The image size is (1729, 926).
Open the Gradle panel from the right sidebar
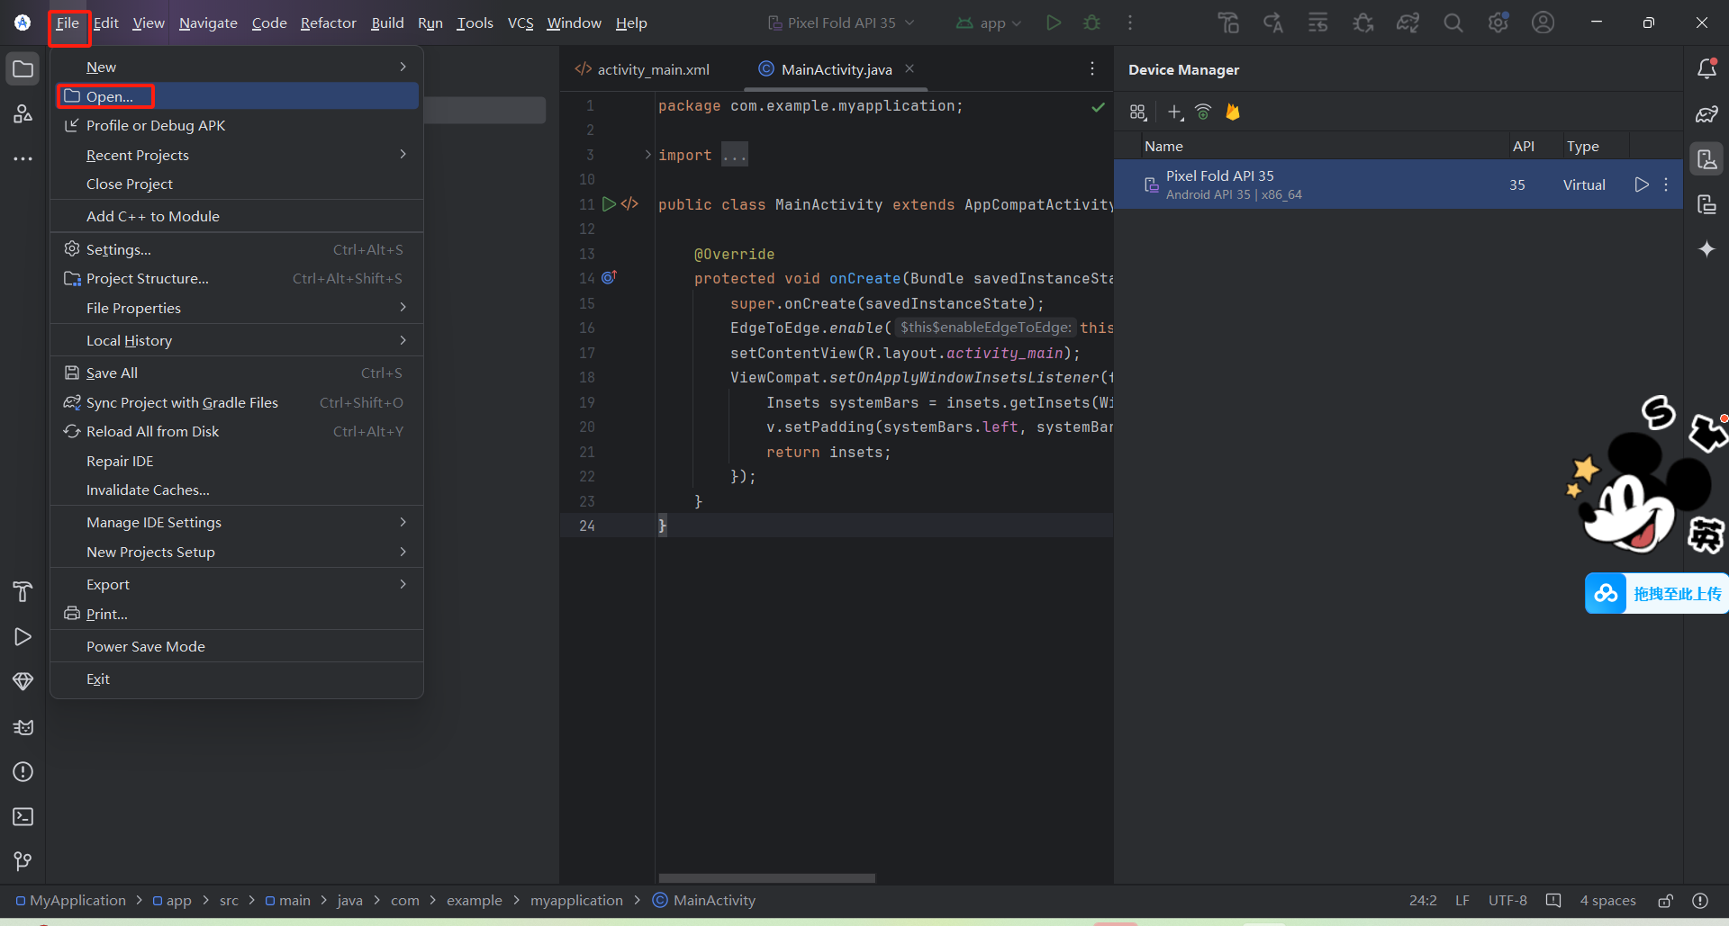tap(1706, 113)
